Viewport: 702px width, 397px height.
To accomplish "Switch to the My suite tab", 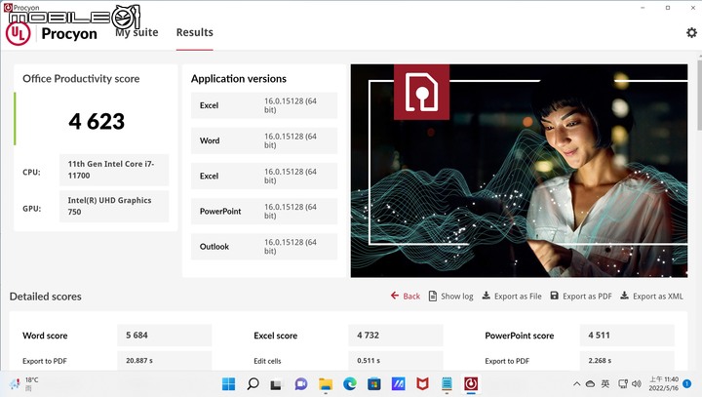I will [136, 32].
